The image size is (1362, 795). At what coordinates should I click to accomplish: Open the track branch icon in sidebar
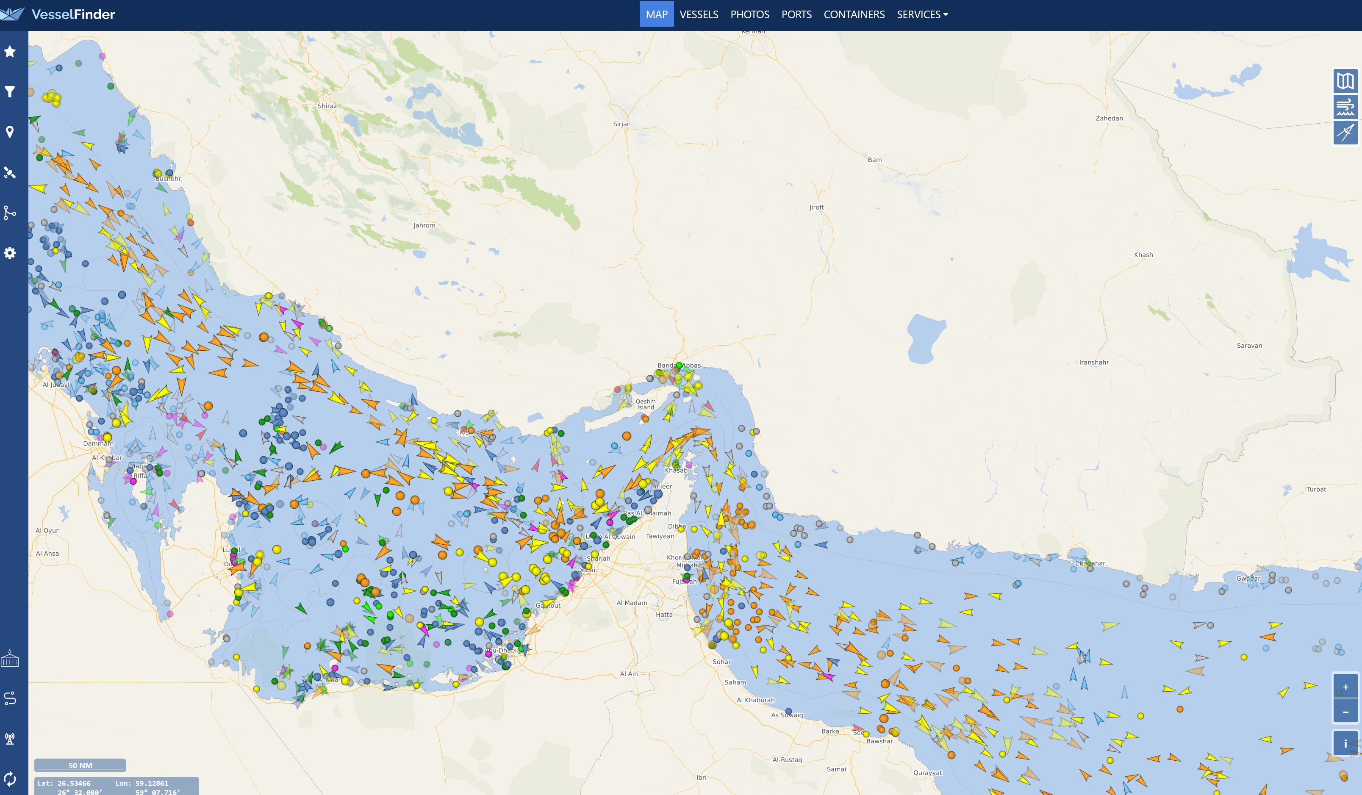pos(10,212)
